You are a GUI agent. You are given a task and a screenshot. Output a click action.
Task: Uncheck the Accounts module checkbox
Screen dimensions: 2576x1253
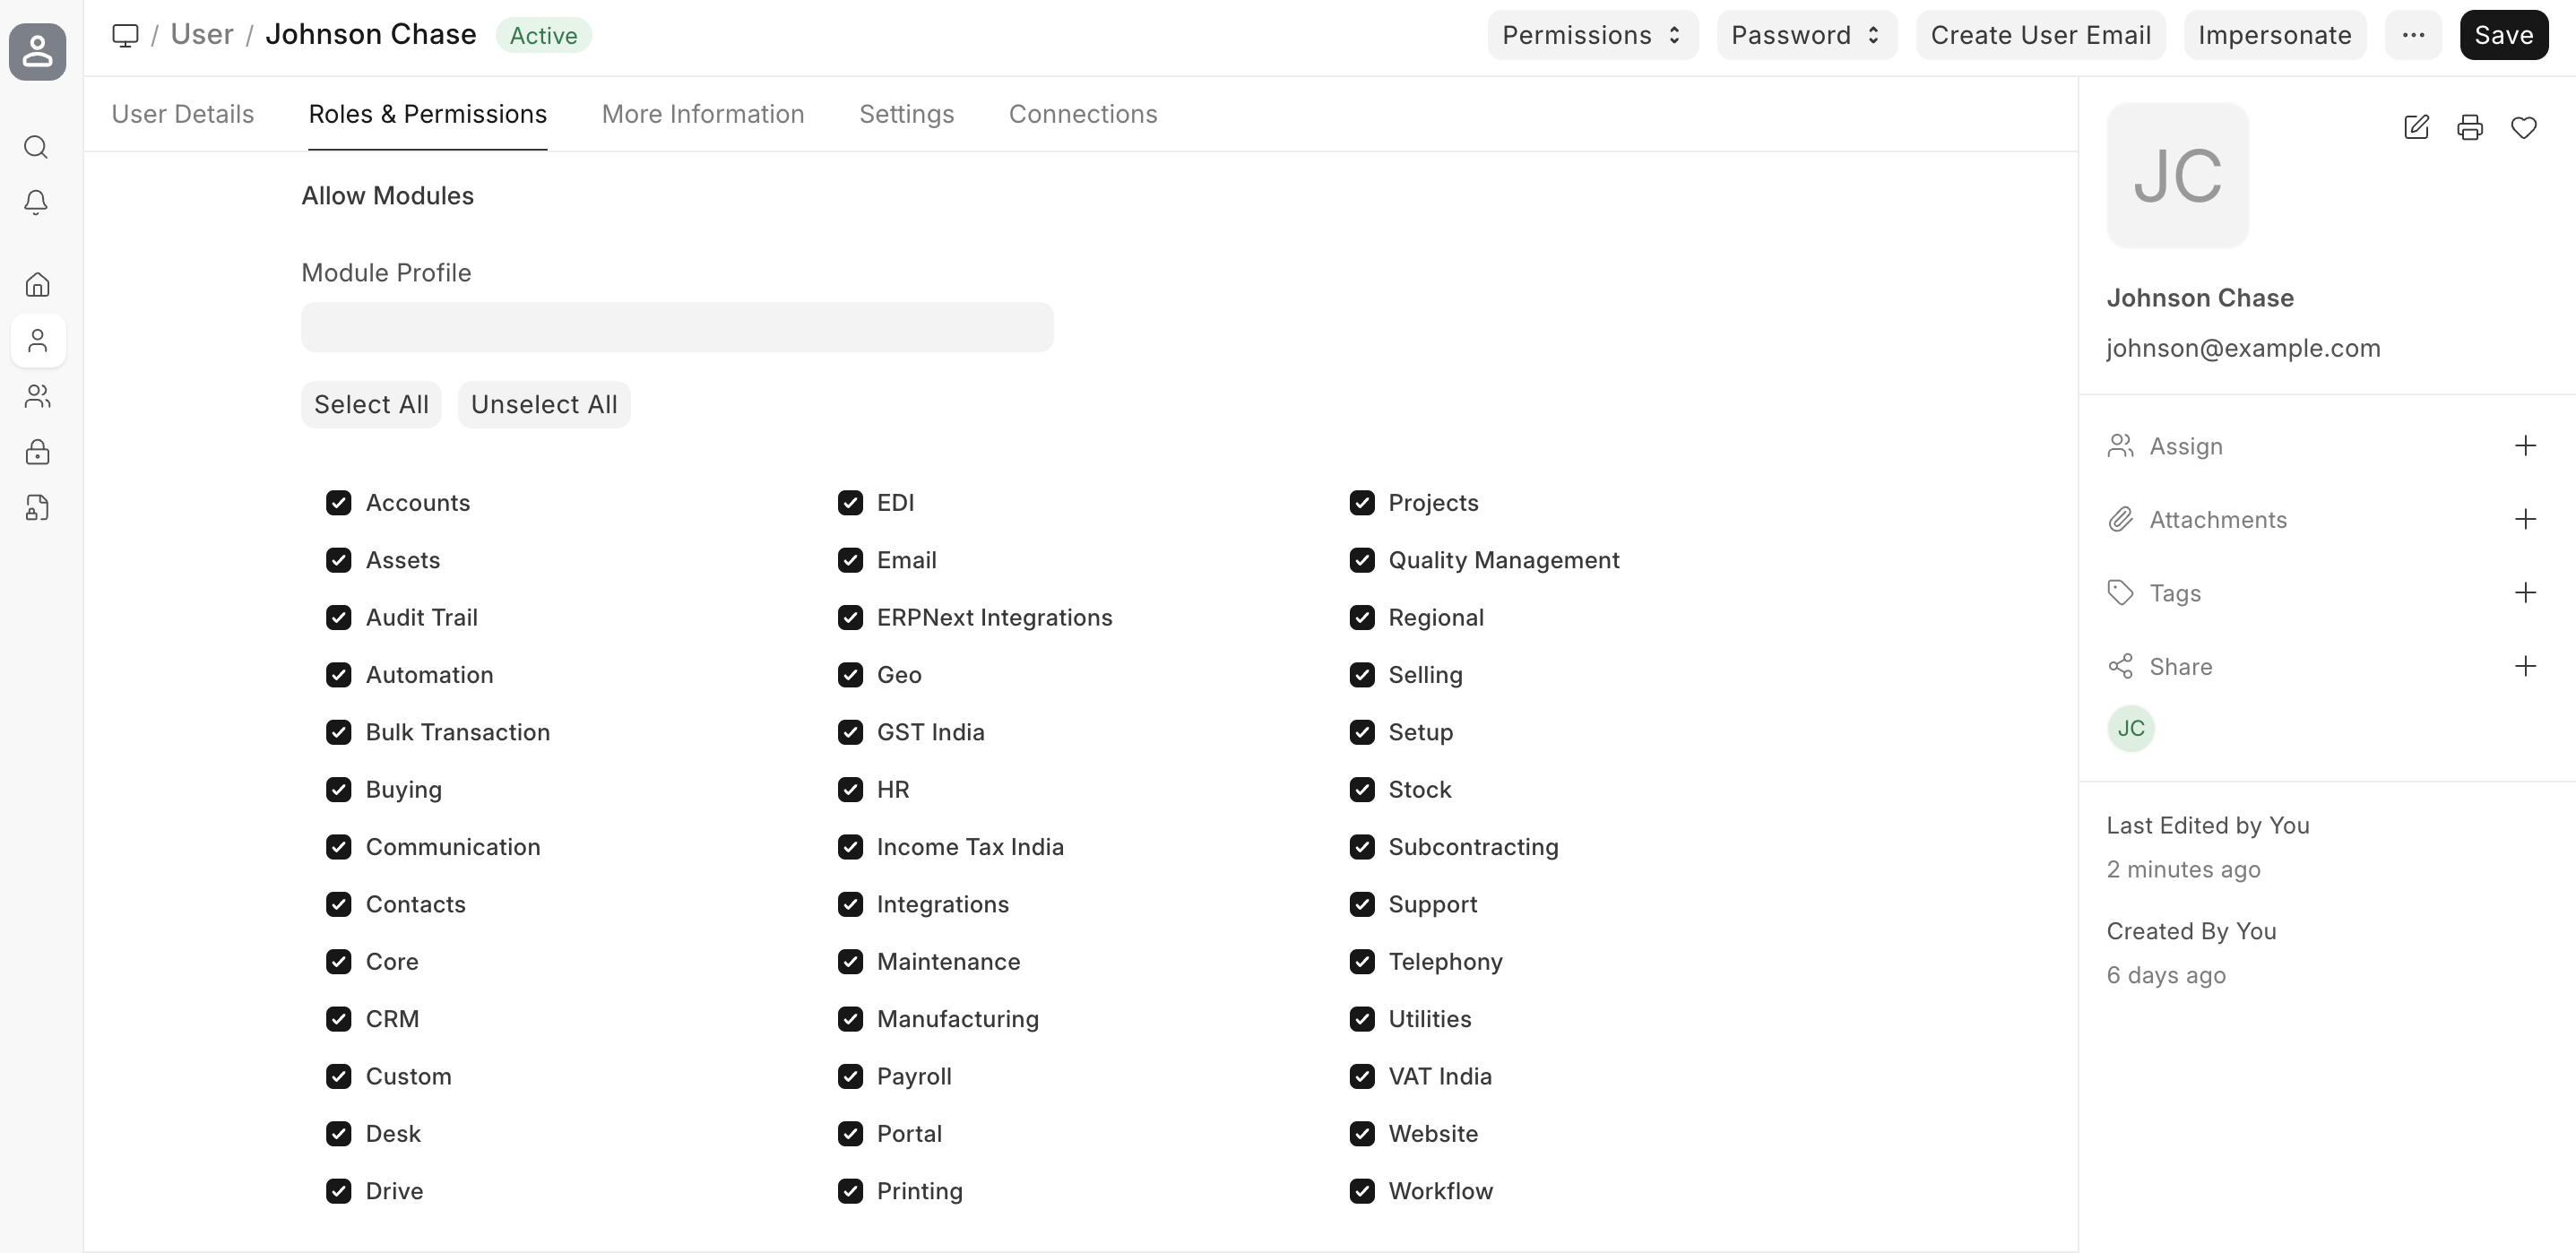point(339,503)
